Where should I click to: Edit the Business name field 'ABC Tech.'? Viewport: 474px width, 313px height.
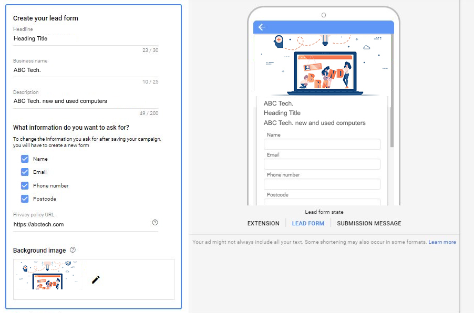coord(86,70)
